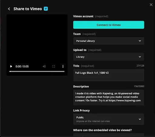Click the Title character count 27/128

tap(140, 66)
